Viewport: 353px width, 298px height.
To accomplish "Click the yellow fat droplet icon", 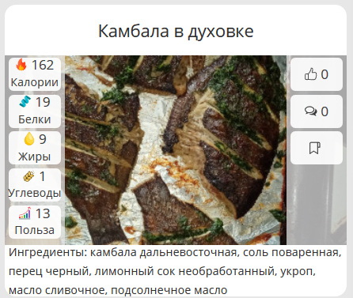I will (29, 138).
